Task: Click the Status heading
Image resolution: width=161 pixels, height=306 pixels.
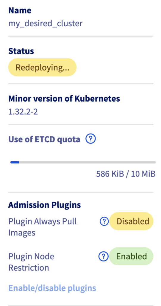Action: [x=21, y=51]
